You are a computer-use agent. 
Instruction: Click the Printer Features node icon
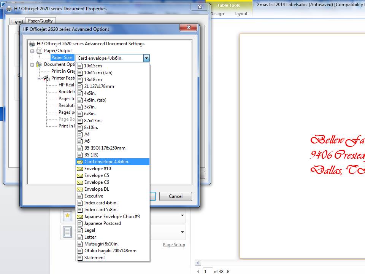[46, 78]
